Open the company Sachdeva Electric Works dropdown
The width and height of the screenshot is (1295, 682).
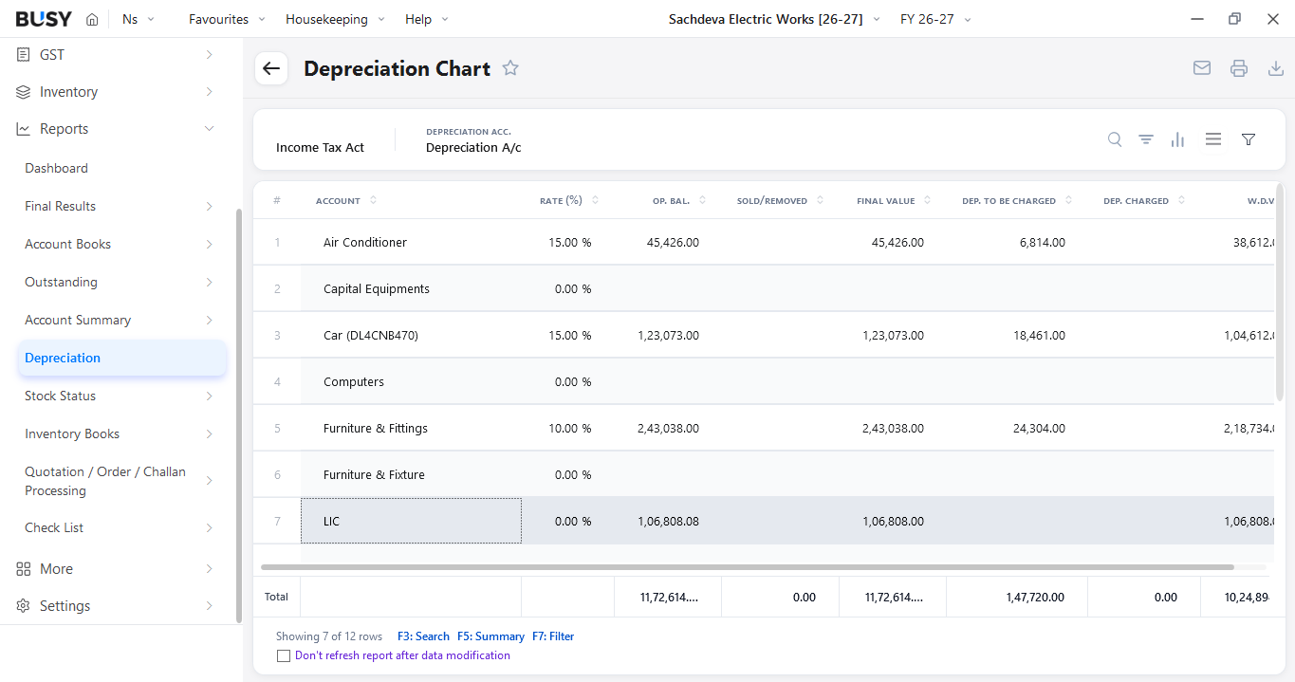[774, 19]
